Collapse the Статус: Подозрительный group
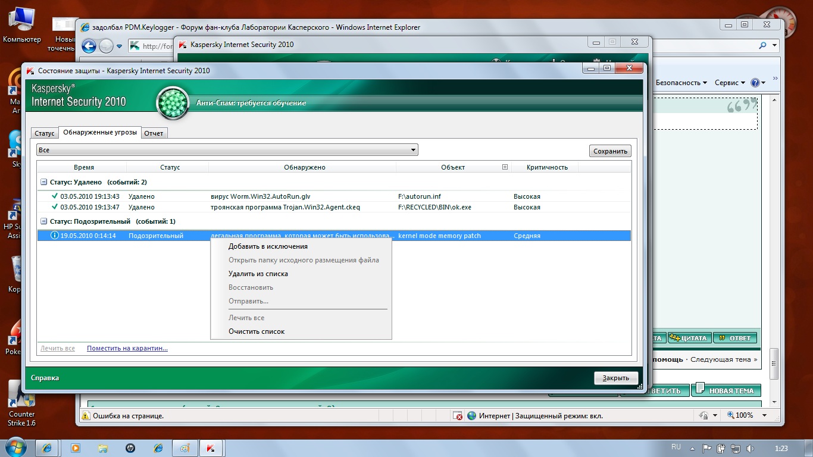 pyautogui.click(x=43, y=221)
